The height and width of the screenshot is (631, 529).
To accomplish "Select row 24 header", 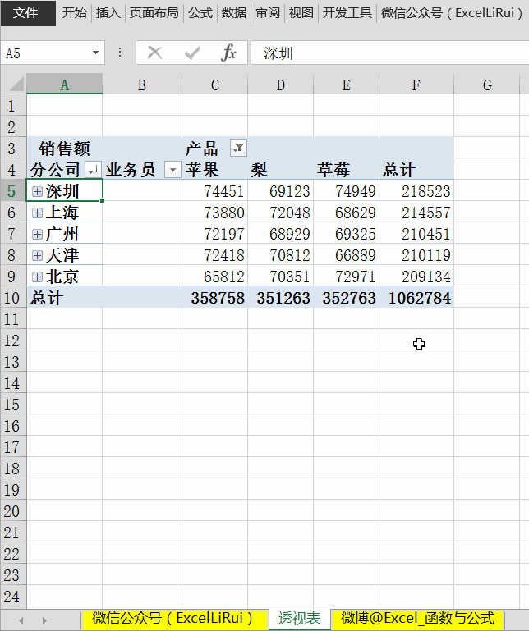I will (x=13, y=597).
